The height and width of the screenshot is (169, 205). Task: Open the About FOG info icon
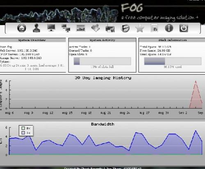[169, 28]
